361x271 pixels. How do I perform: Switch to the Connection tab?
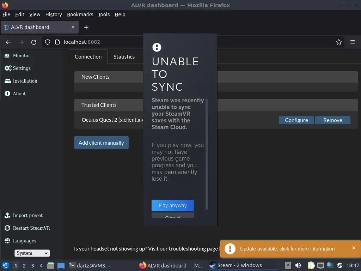88,57
